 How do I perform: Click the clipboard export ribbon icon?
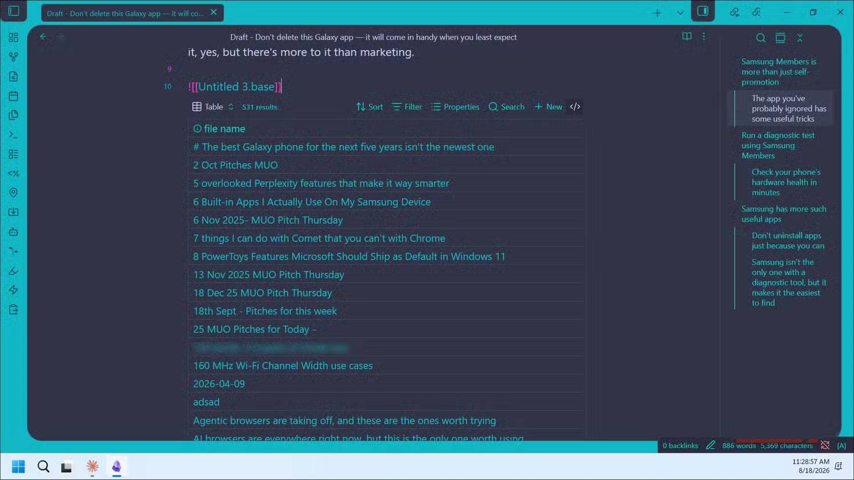(14, 309)
